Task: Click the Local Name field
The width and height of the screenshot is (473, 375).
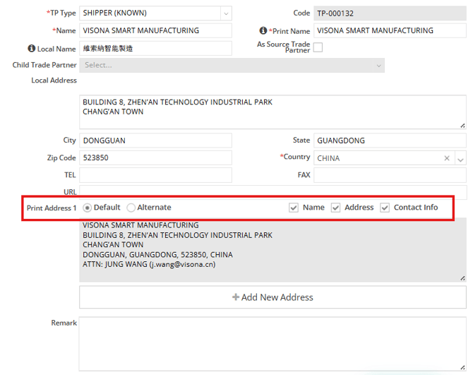Action: [x=155, y=48]
